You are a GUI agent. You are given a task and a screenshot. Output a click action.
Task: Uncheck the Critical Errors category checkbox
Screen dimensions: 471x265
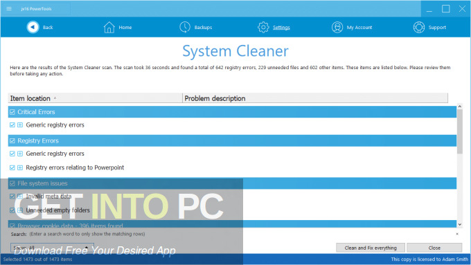[x=12, y=112]
